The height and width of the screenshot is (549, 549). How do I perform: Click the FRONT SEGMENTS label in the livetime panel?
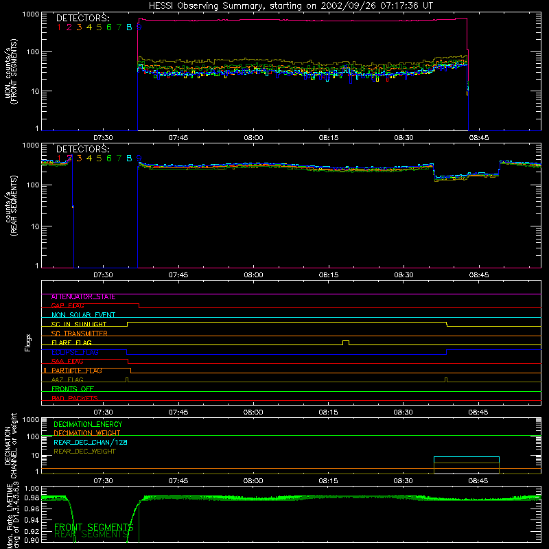(94, 527)
